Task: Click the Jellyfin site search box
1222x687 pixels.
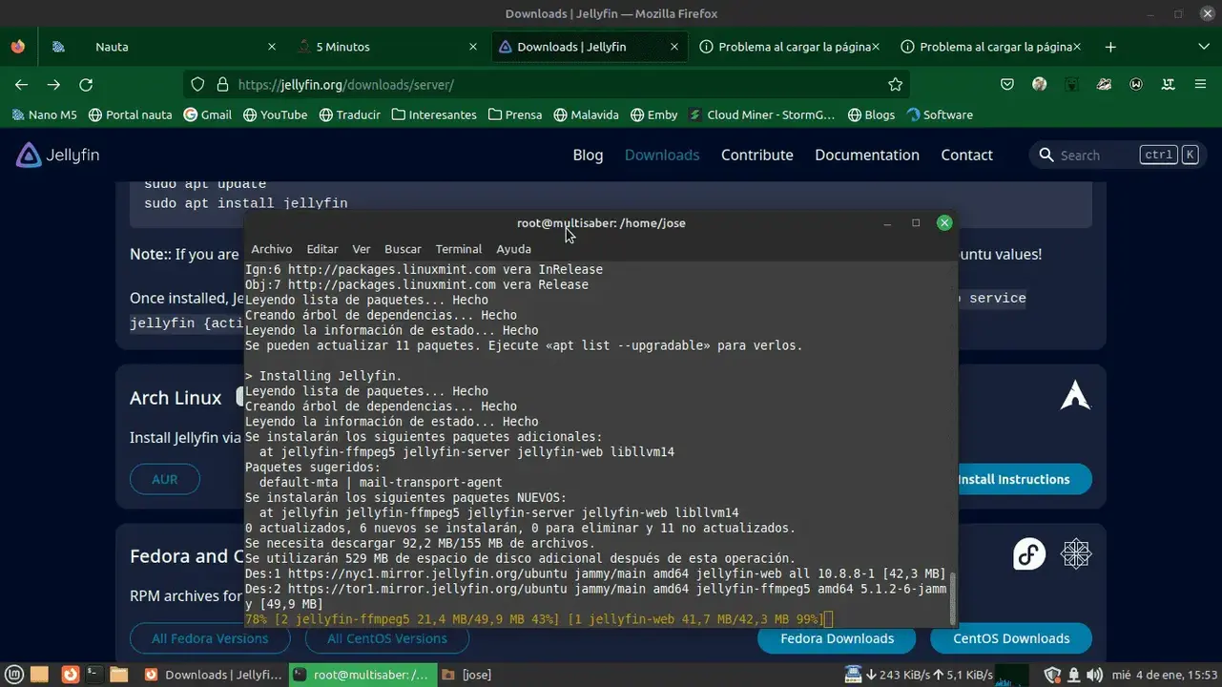Action: pos(1117,155)
